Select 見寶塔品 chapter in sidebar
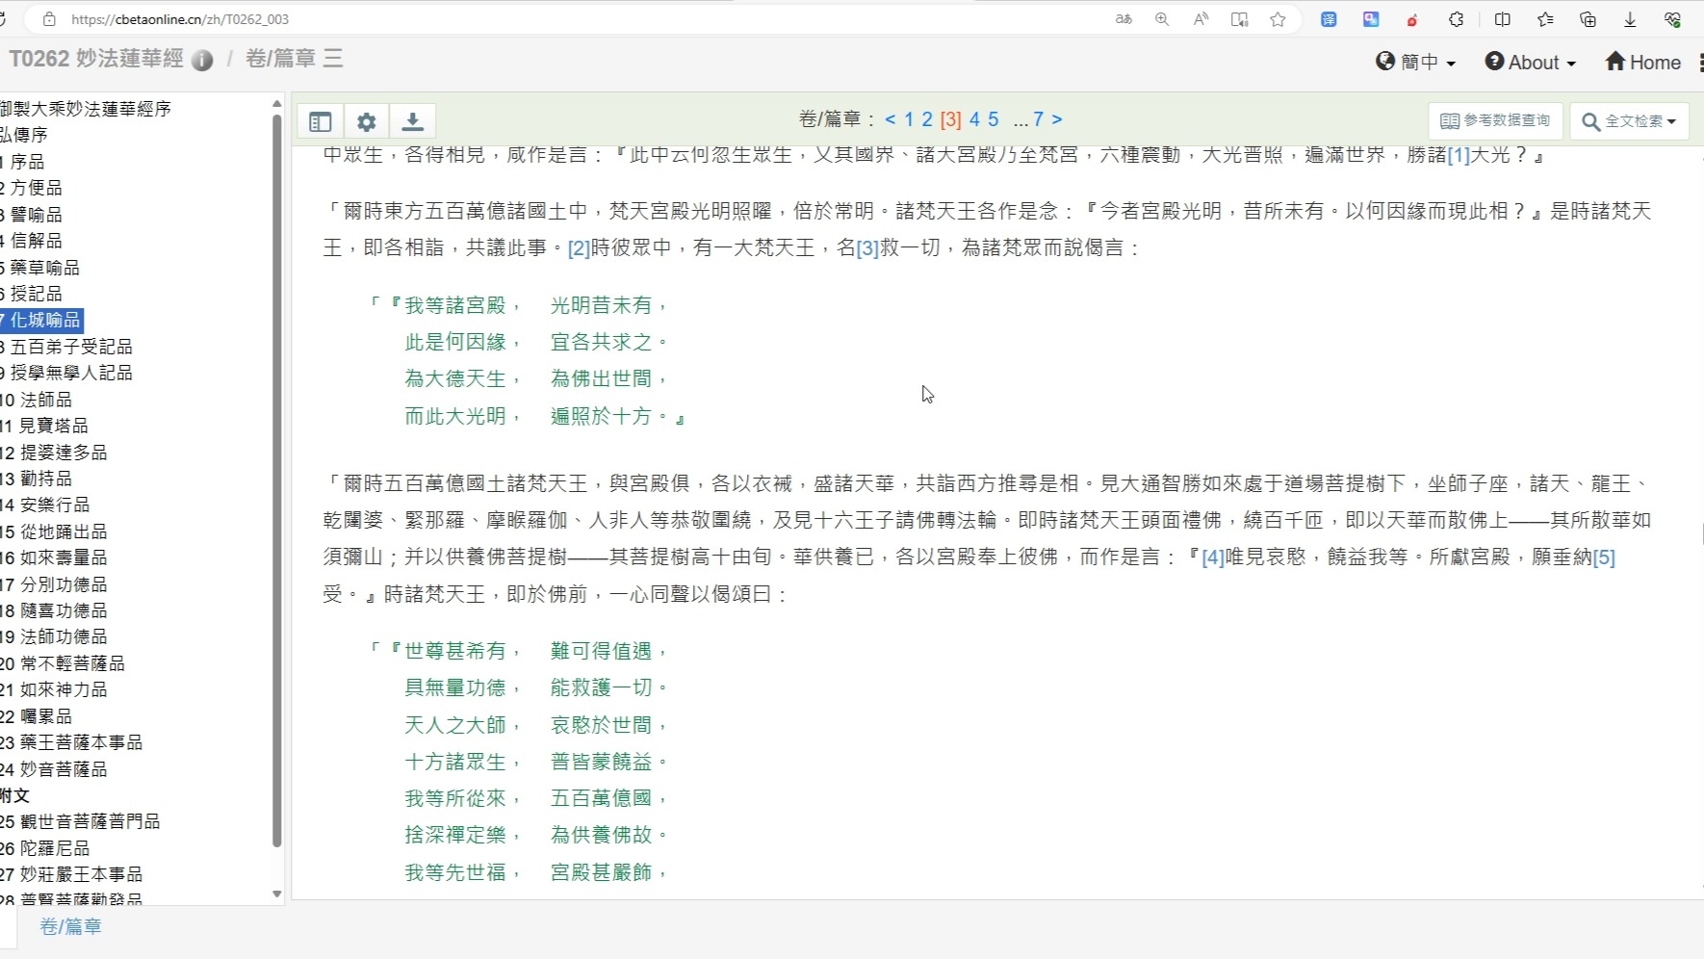Image resolution: width=1704 pixels, height=959 pixels. click(44, 426)
